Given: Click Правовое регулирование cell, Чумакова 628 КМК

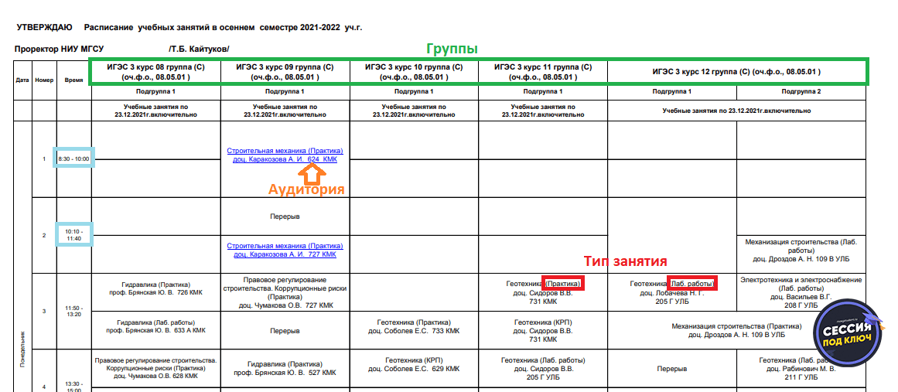Looking at the screenshot, I should tap(155, 368).
